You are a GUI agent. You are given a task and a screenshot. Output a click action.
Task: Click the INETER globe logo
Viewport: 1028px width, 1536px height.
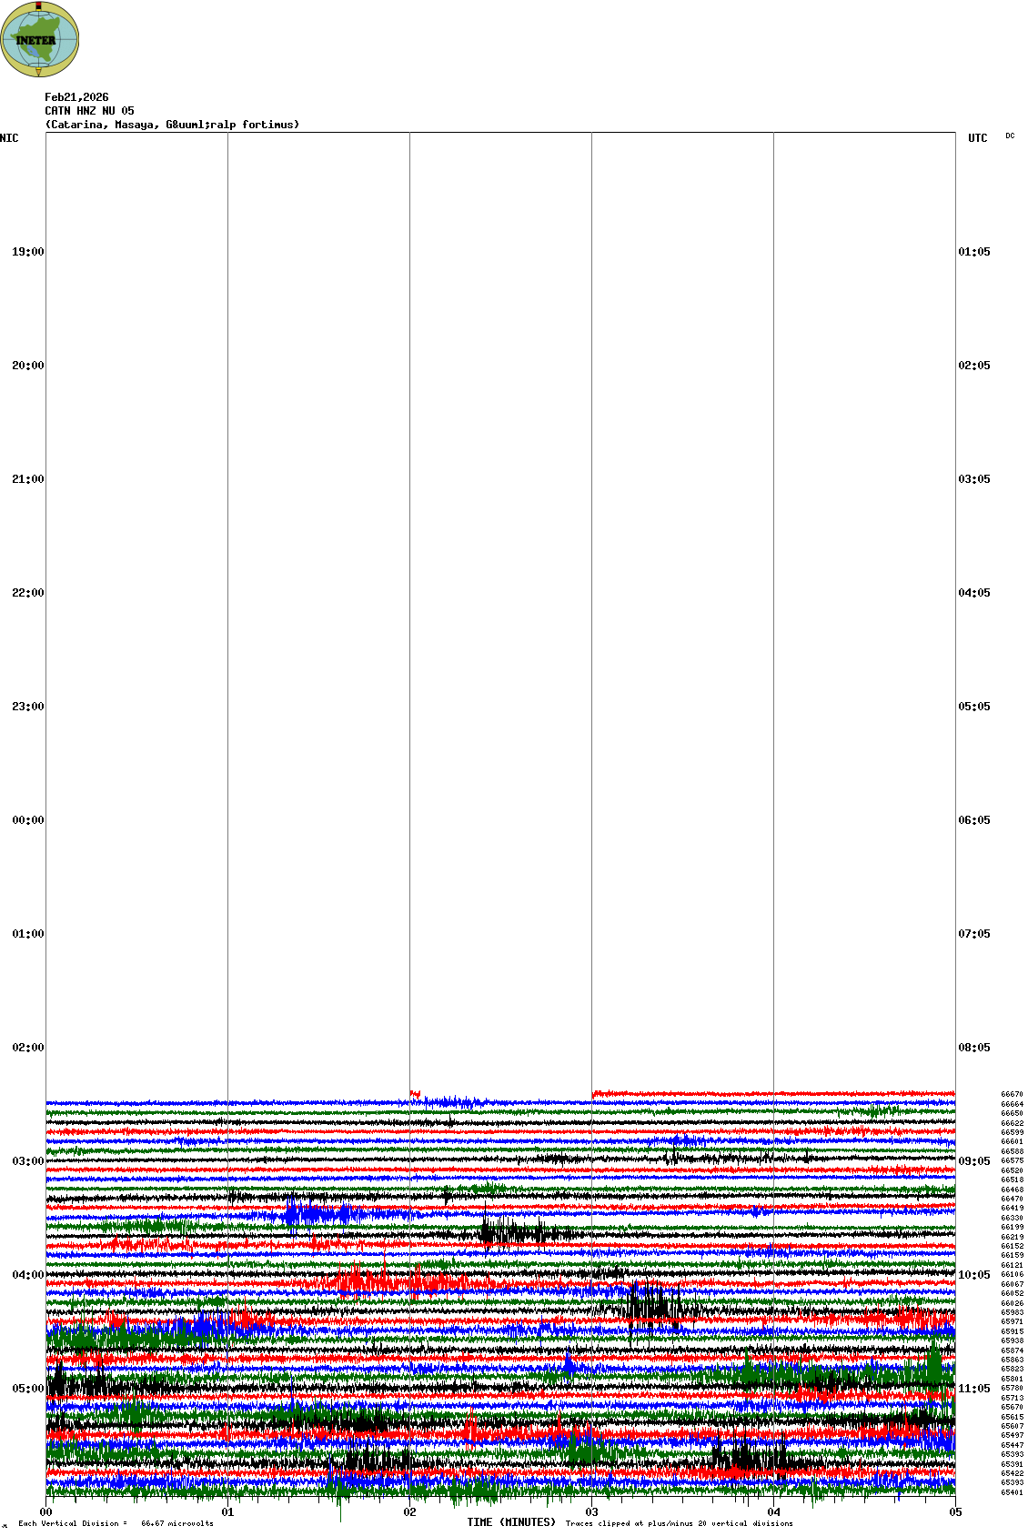click(x=40, y=39)
